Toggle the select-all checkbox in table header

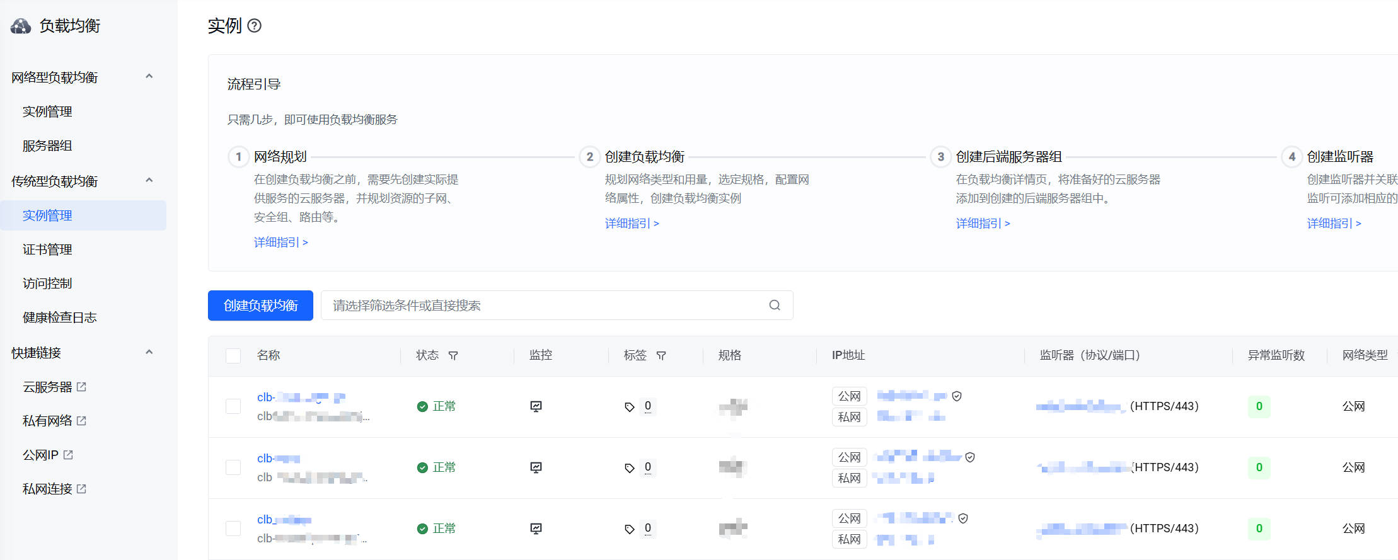[x=233, y=356]
